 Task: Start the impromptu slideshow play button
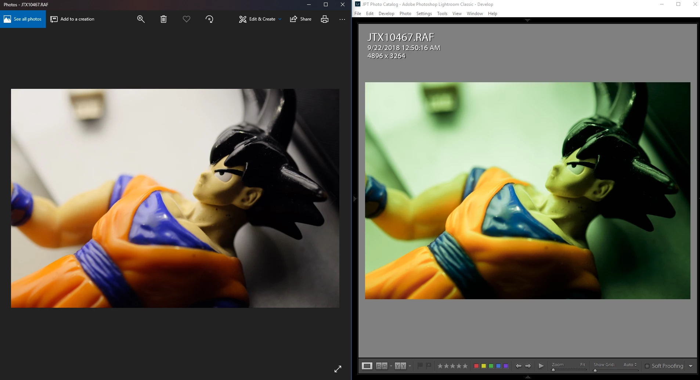tap(541, 366)
